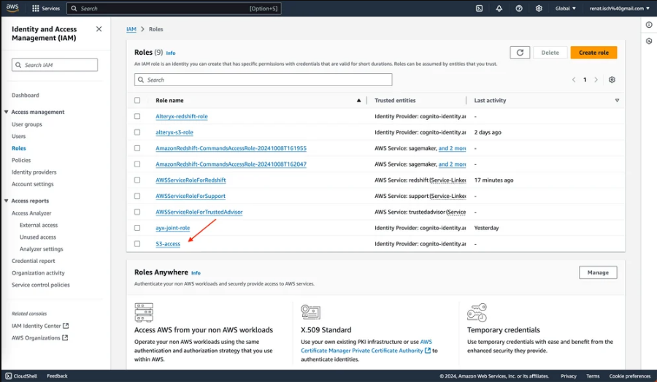The image size is (657, 382).
Task: Focus the roles Search field
Action: (x=263, y=80)
